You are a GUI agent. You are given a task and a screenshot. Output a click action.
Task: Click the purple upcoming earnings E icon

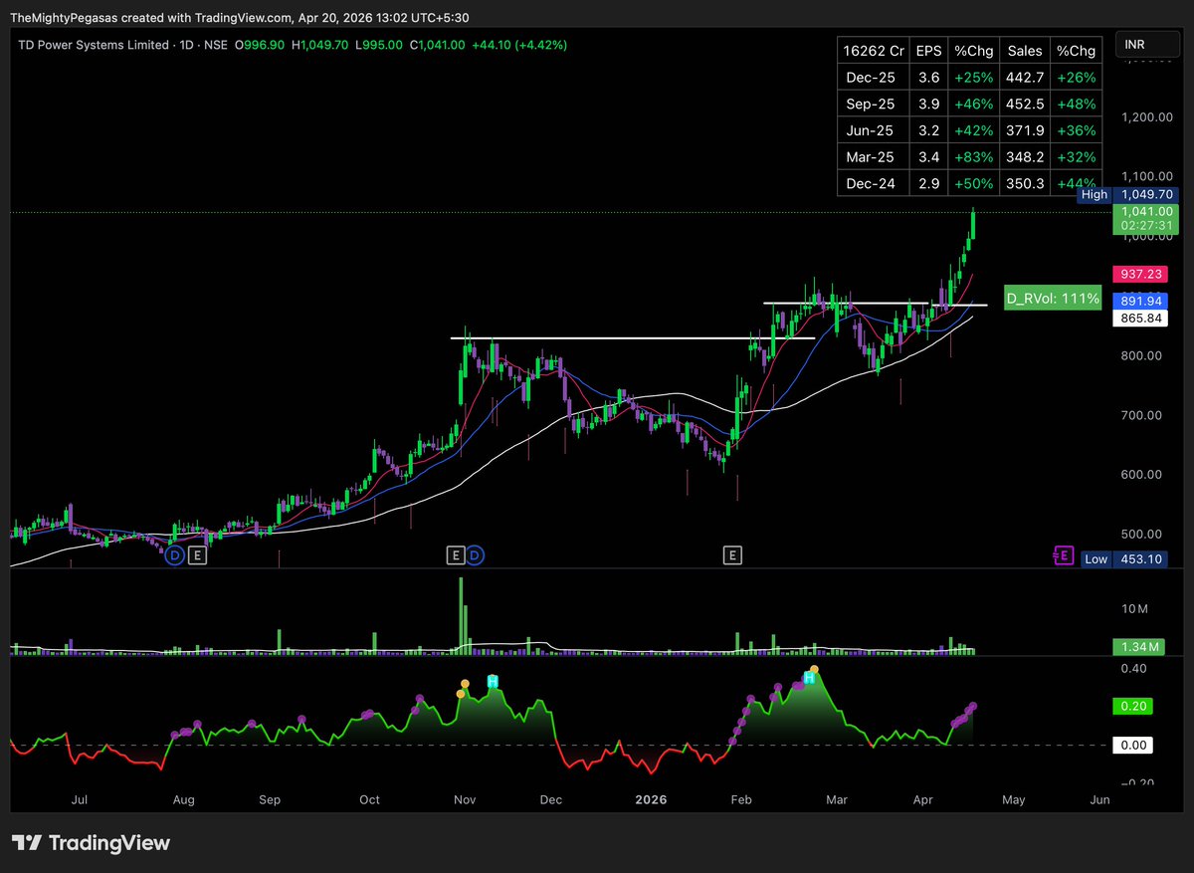pos(1064,555)
